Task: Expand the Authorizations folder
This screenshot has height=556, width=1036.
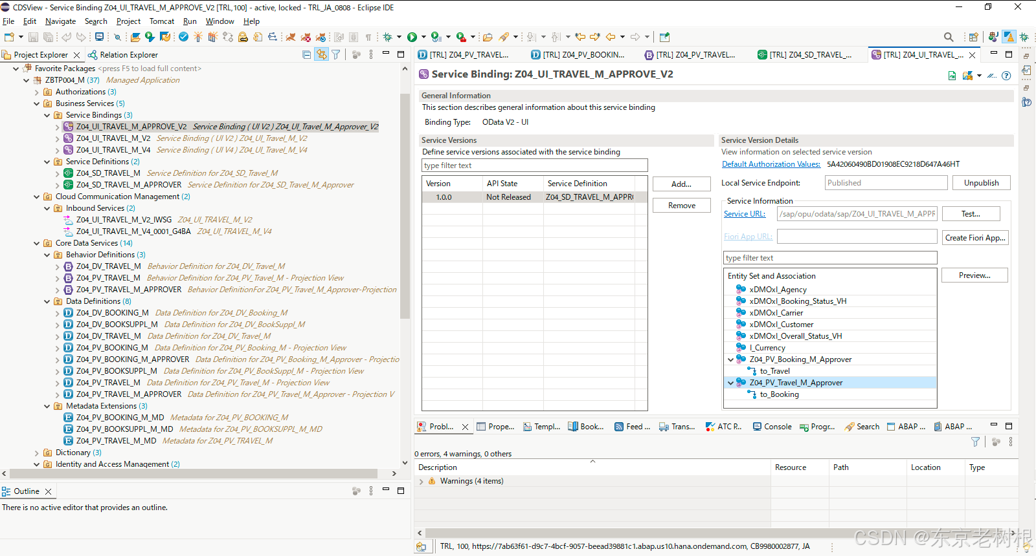Action: [36, 92]
